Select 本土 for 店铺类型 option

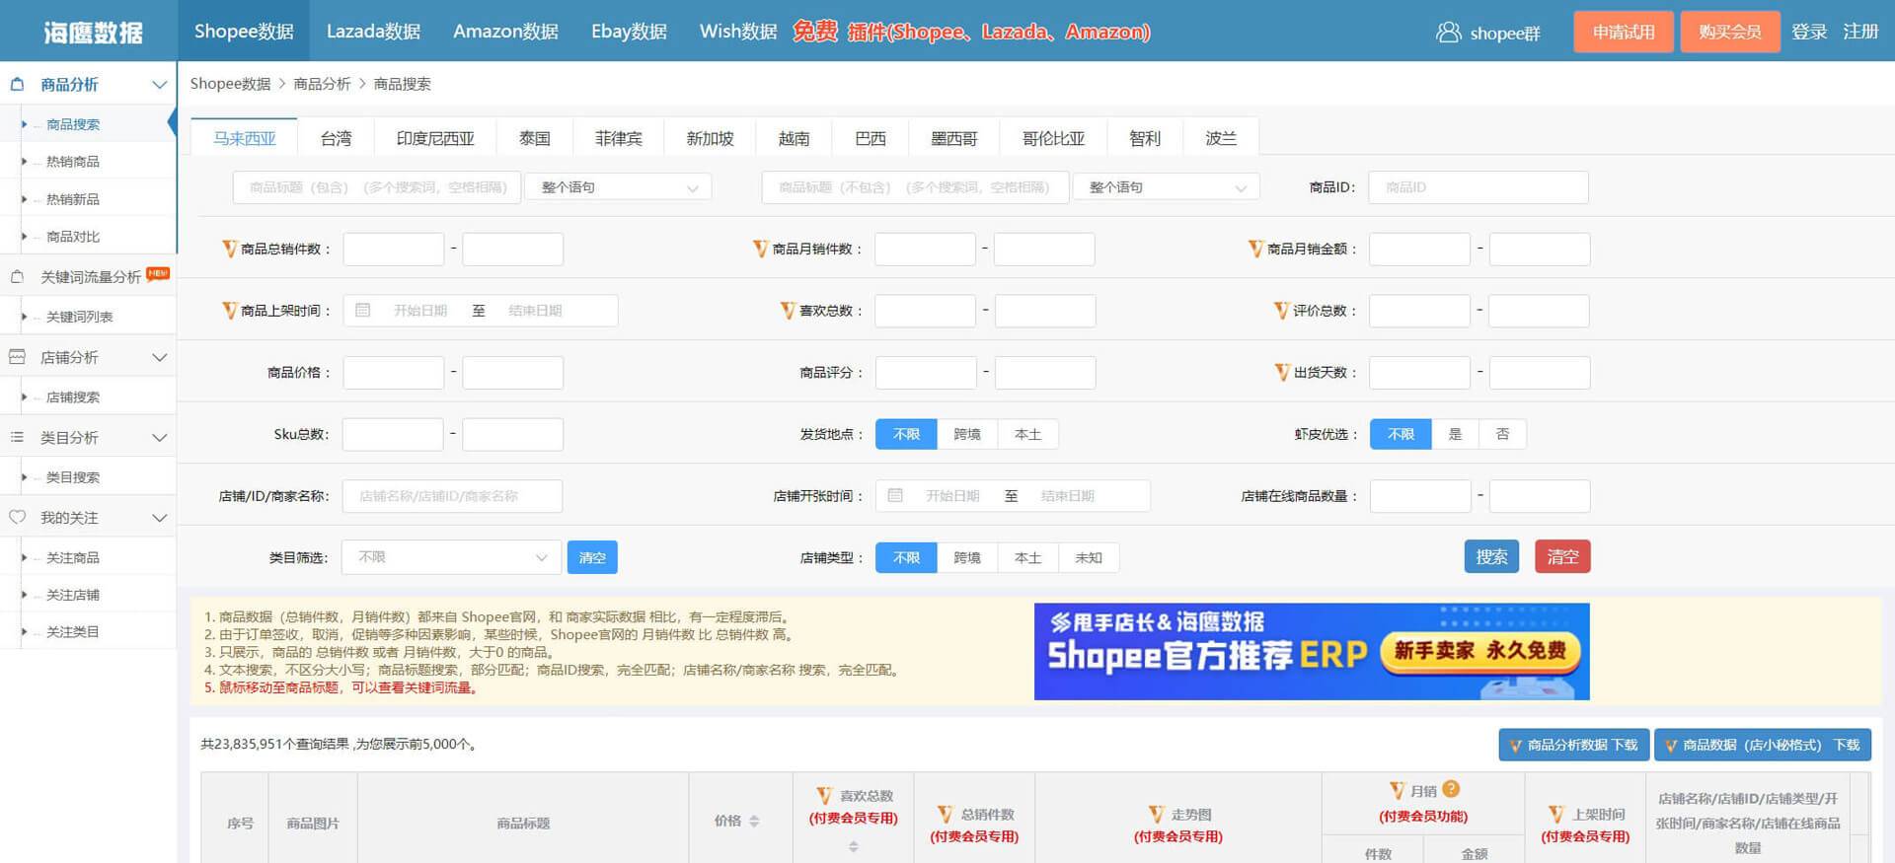tap(1027, 558)
